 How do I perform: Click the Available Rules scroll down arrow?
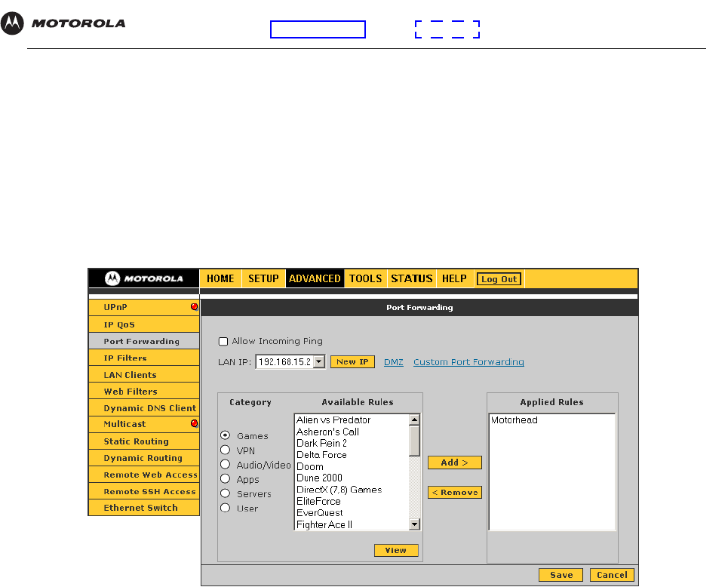(415, 524)
